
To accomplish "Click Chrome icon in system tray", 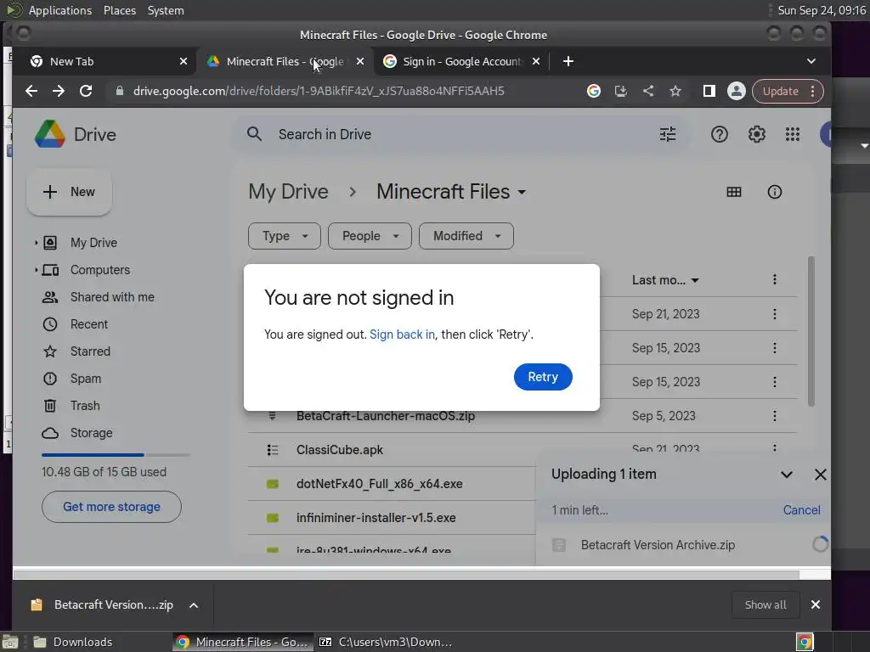I will [x=805, y=642].
